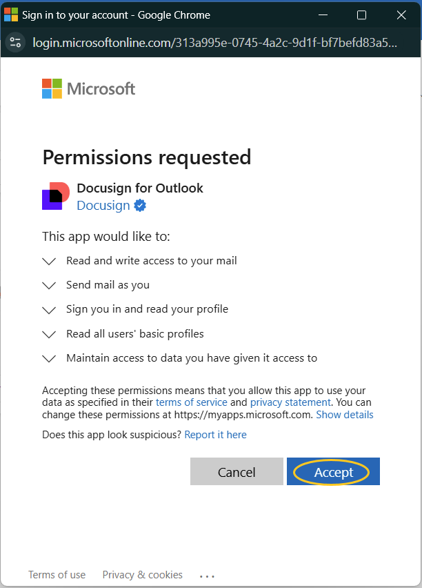The image size is (422, 588).
Task: Expand 'Maintain access to data' permission
Action: tap(48, 357)
